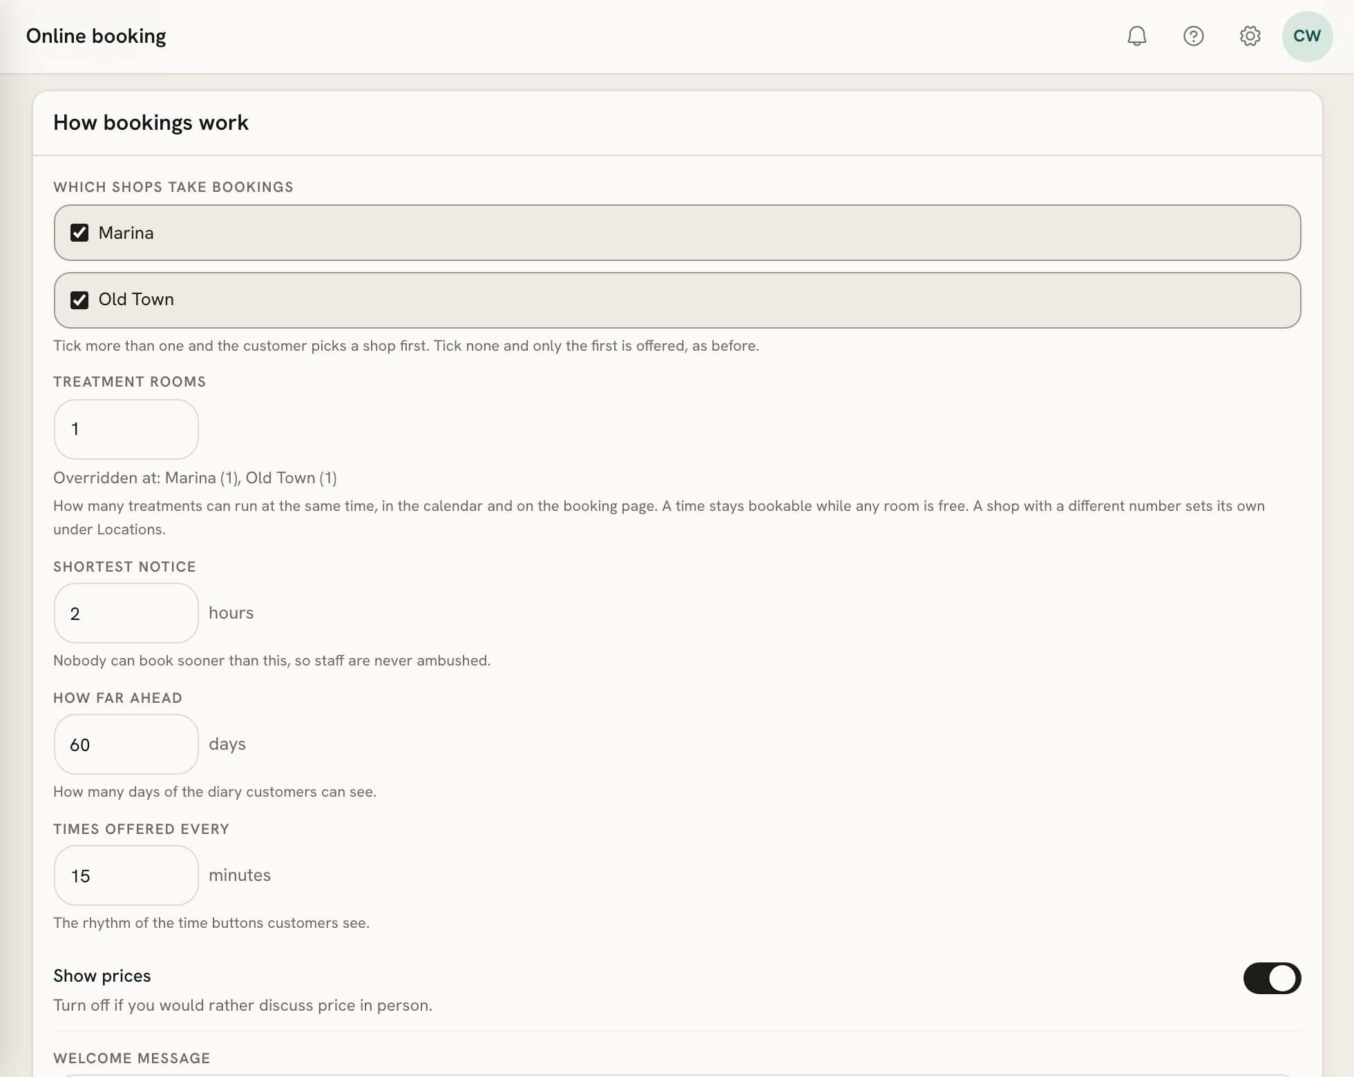Edit the Times offered every minutes field
The image size is (1354, 1077).
click(126, 875)
